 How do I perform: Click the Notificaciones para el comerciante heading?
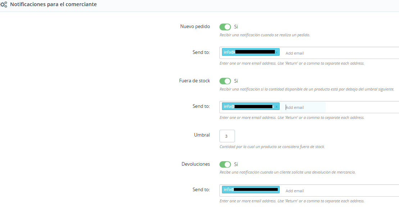coord(54,4)
